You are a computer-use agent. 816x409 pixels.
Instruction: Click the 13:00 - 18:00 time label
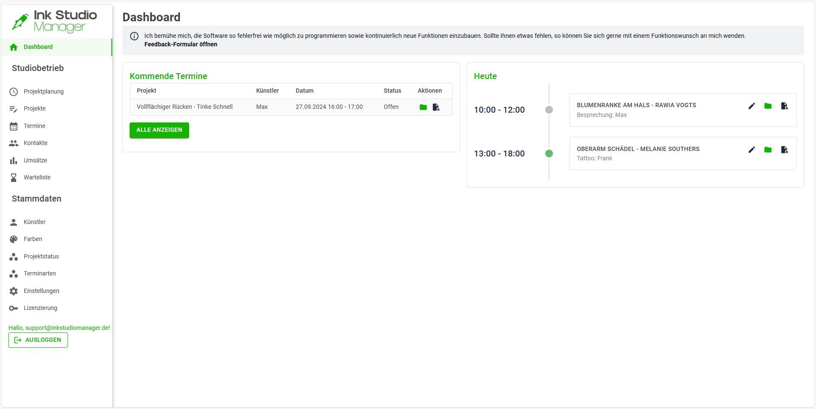[499, 154]
